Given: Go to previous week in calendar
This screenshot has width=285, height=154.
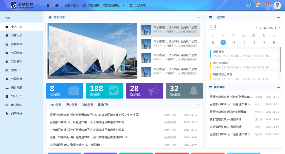Looking at the screenshot, I should click(x=256, y=28).
